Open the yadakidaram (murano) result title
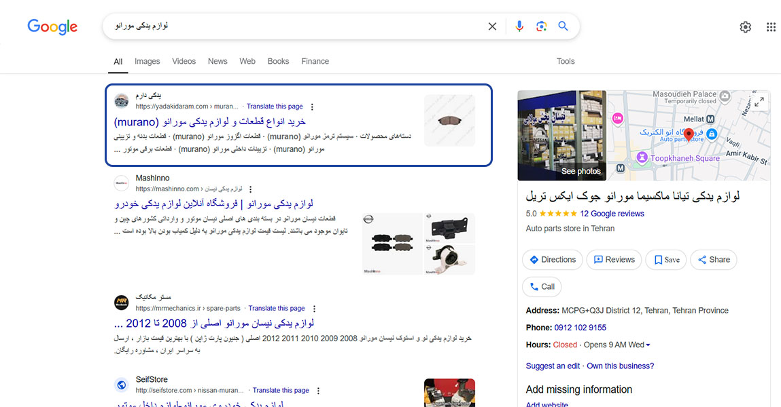The width and height of the screenshot is (781, 407). [210, 121]
